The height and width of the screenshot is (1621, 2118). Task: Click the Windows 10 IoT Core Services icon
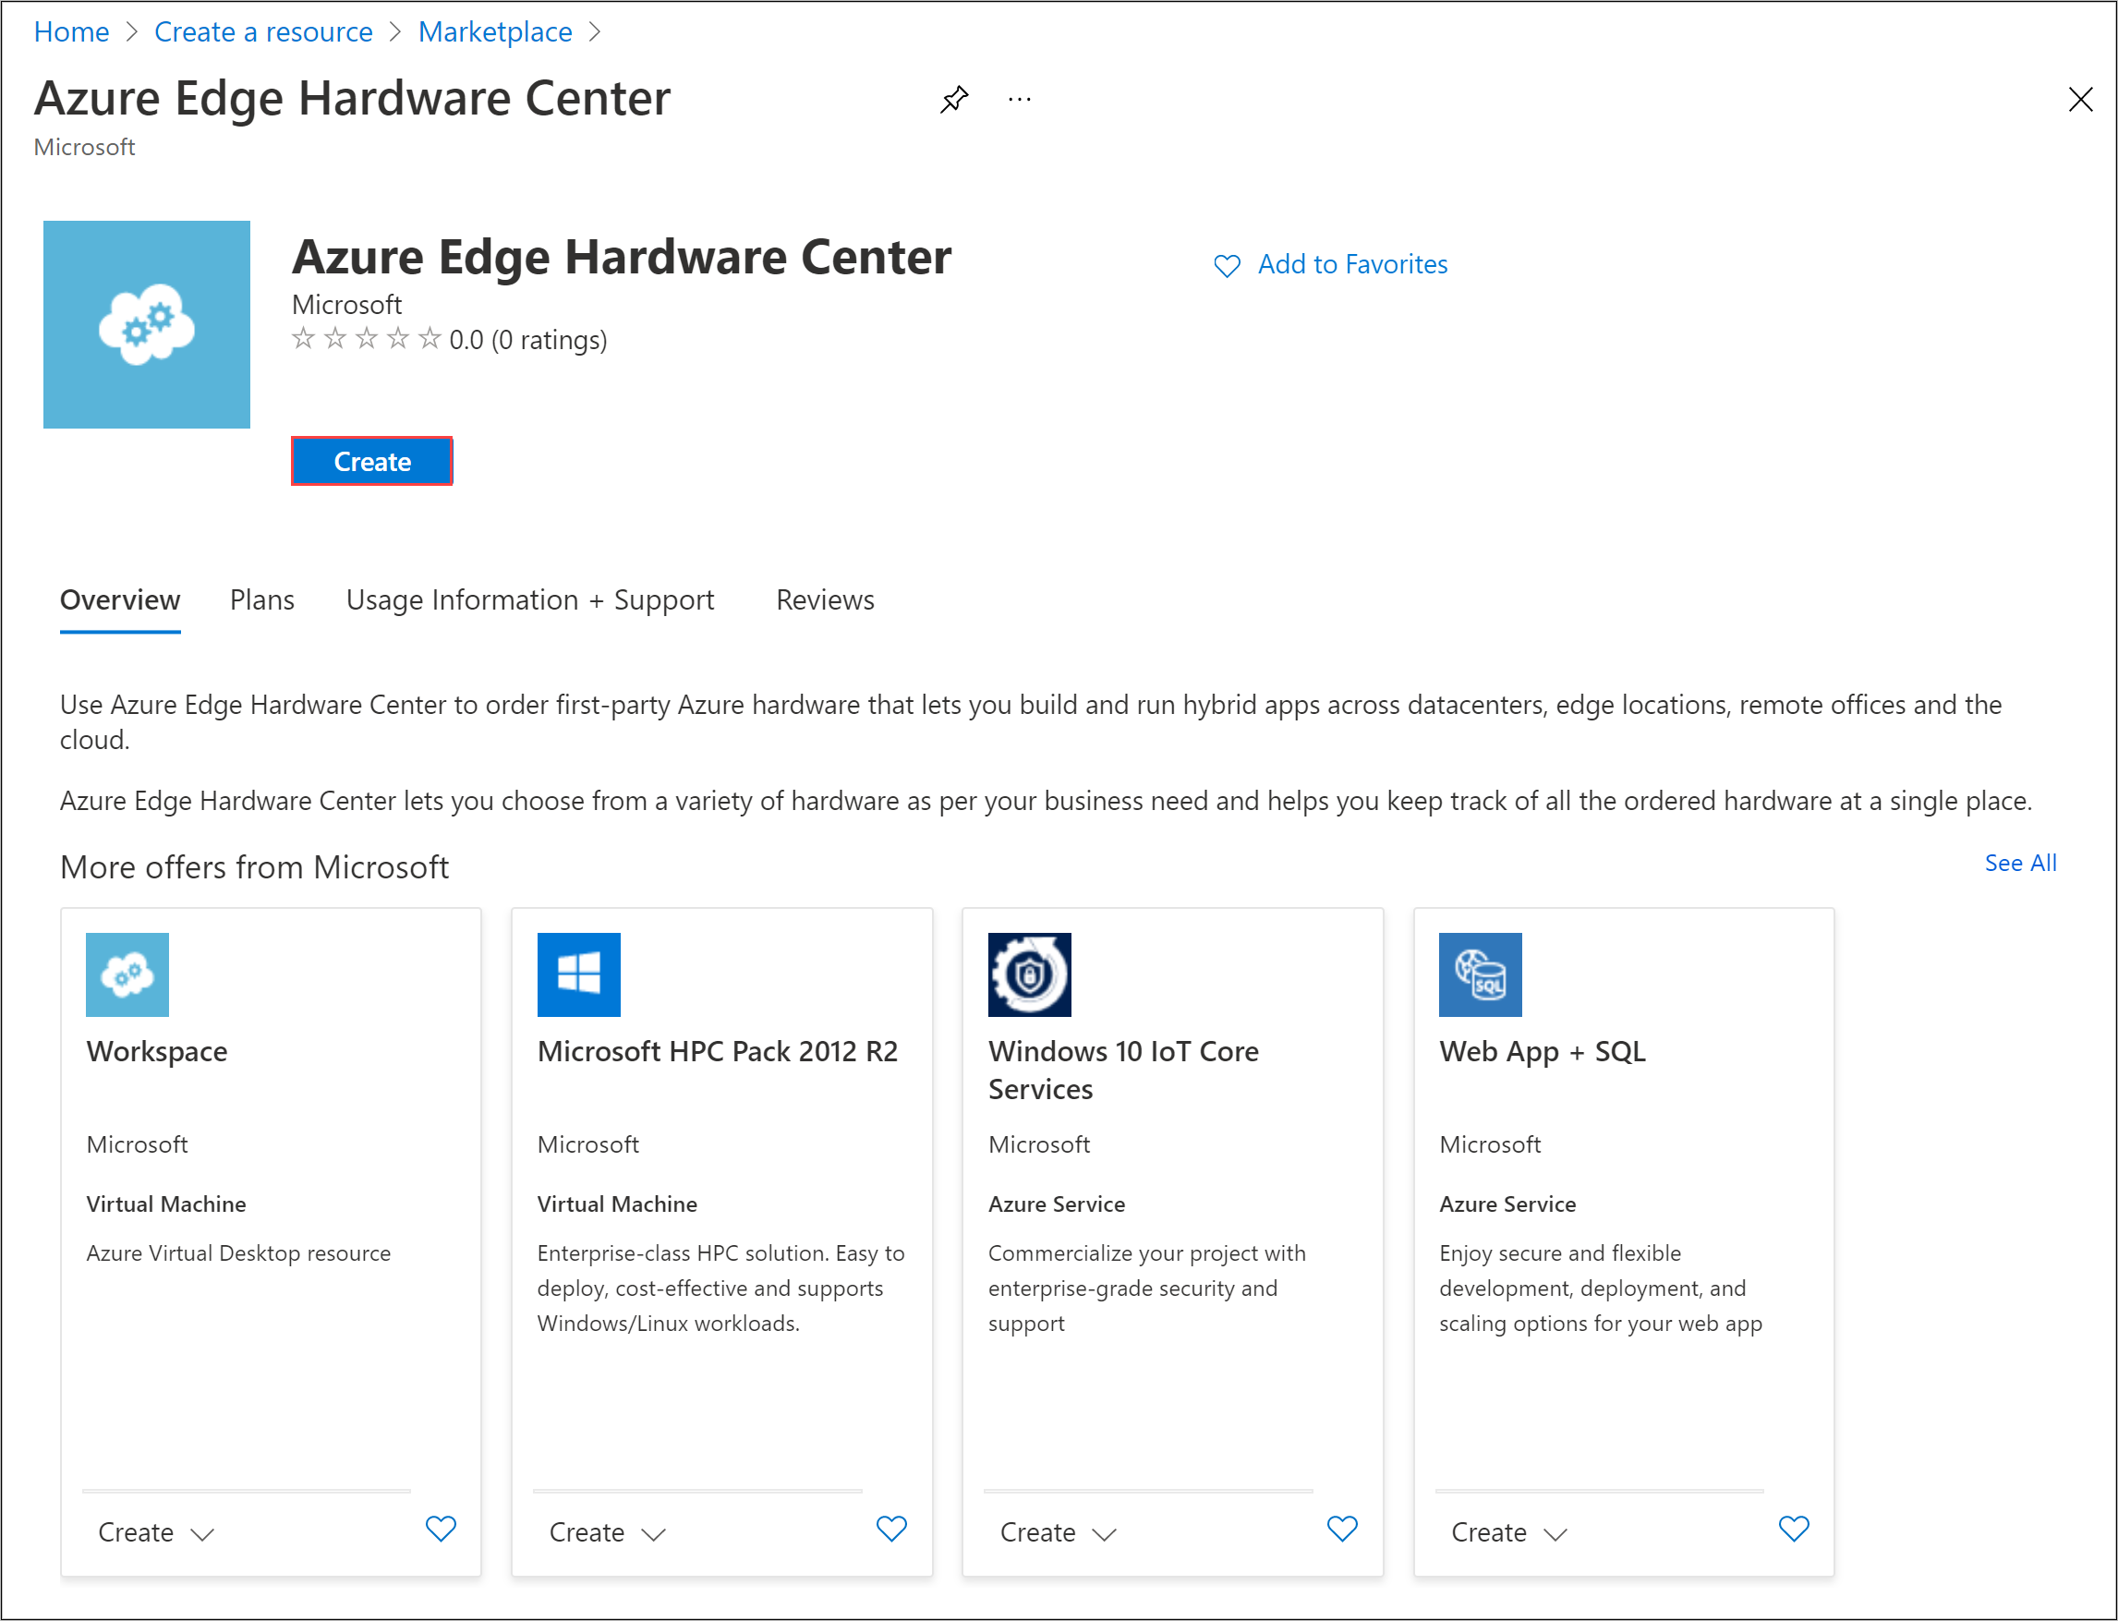coord(1028,974)
